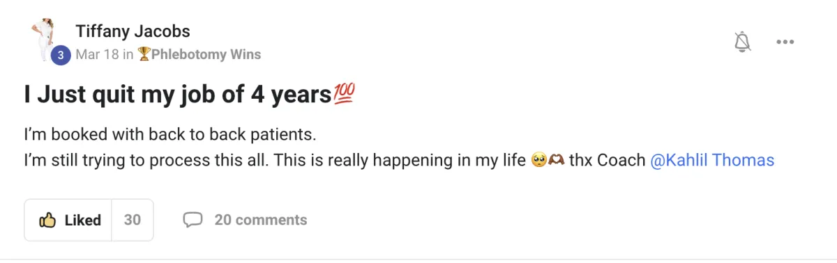837x263 pixels.
Task: Open the three-dot more options menu
Action: [785, 42]
